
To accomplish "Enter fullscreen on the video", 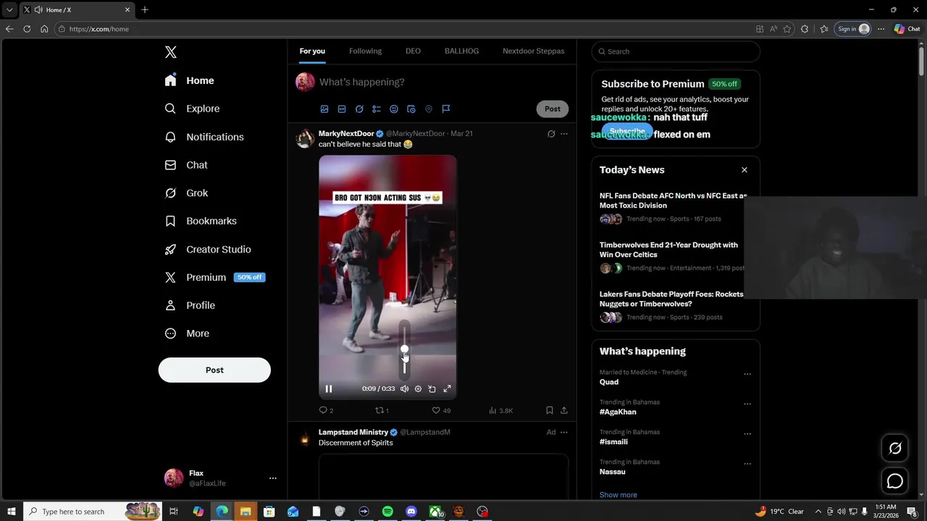I will pos(448,389).
